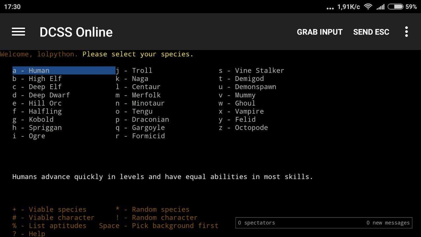Choose the Viable character option
This screenshot has width=421, height=237.
(x=54, y=218)
